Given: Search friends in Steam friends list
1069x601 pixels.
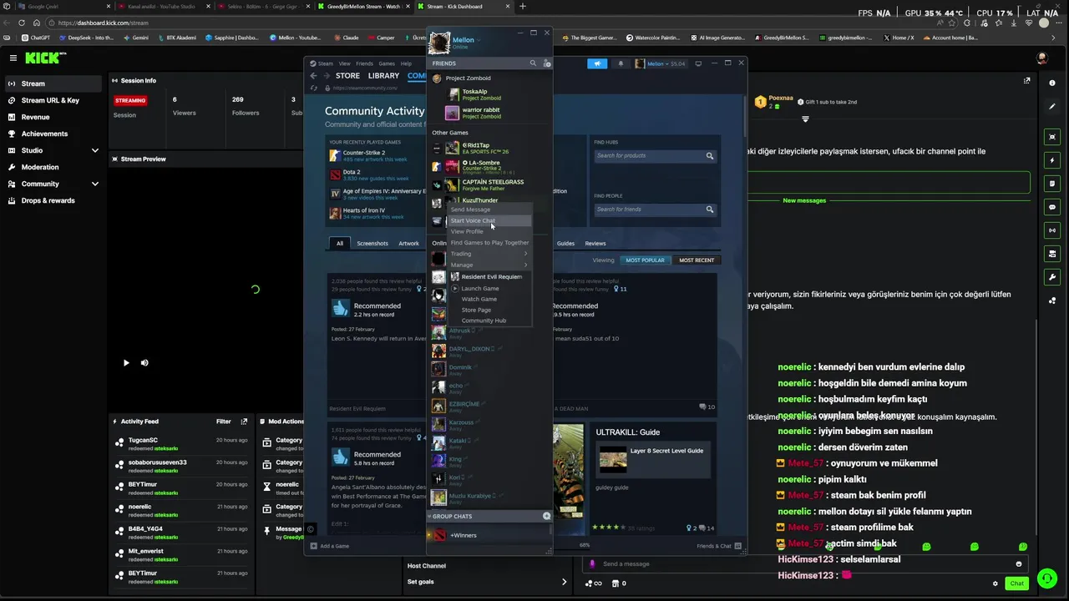Looking at the screenshot, I should coord(533,63).
